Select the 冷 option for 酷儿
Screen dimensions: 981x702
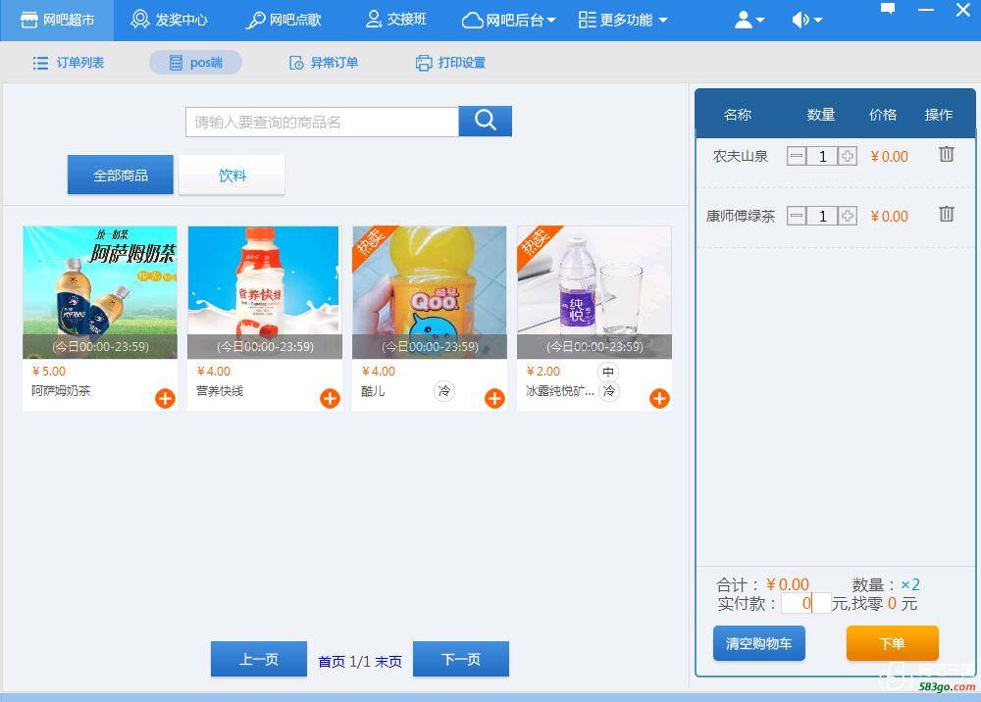(444, 391)
